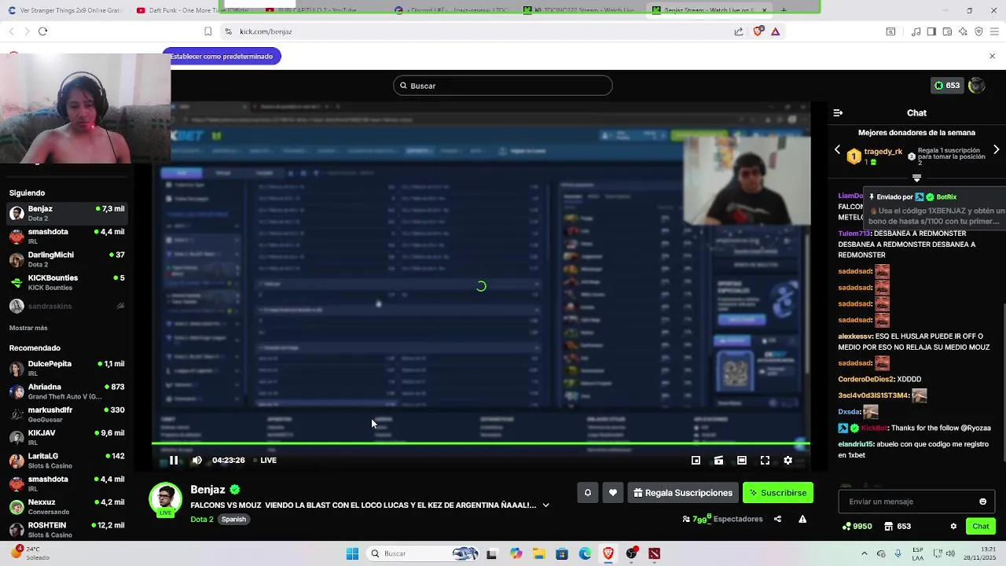Open DarlingMichi channel in sidebar
The image size is (1006, 566).
[x=67, y=259]
